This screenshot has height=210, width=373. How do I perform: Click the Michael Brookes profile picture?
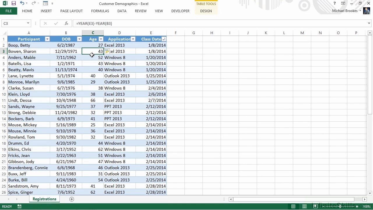pyautogui.click(x=367, y=11)
